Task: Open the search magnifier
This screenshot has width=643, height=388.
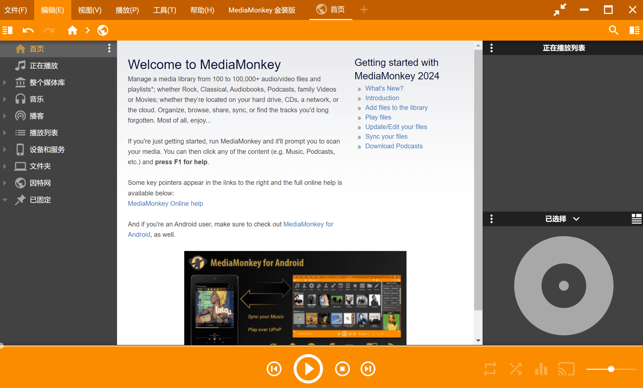Action: (x=614, y=30)
